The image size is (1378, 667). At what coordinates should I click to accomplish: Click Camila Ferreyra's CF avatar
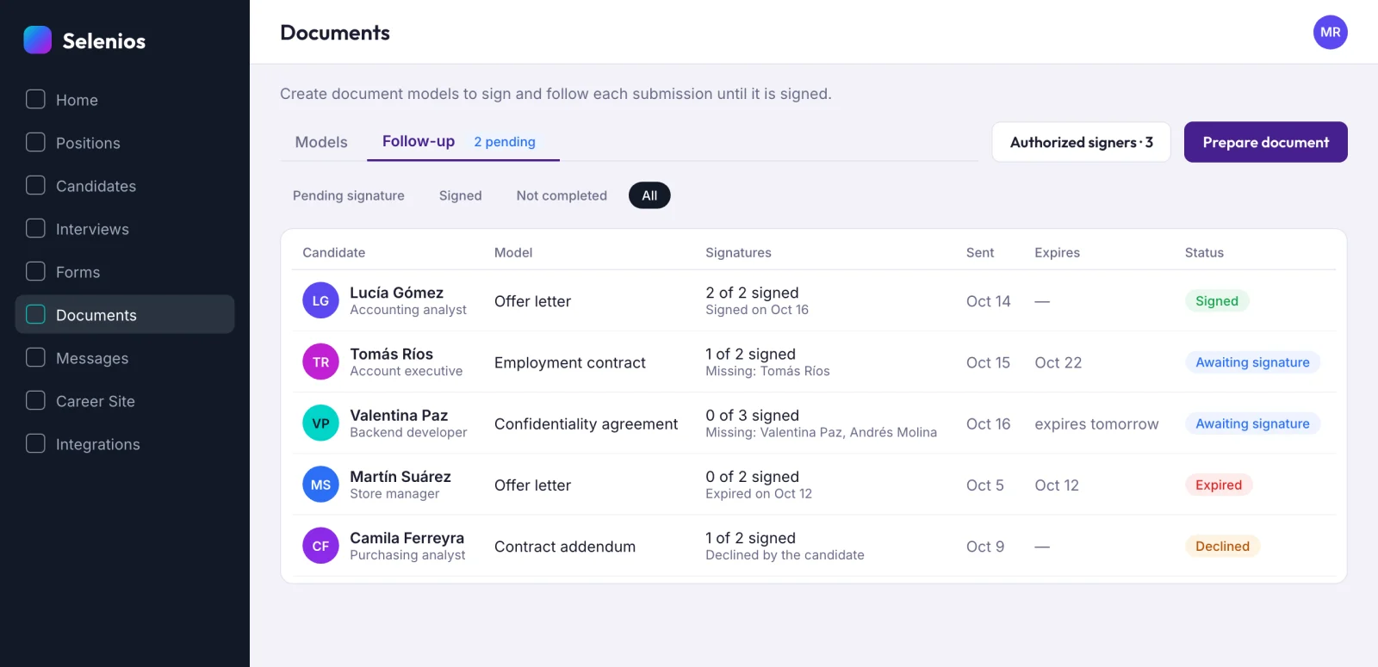click(x=320, y=546)
